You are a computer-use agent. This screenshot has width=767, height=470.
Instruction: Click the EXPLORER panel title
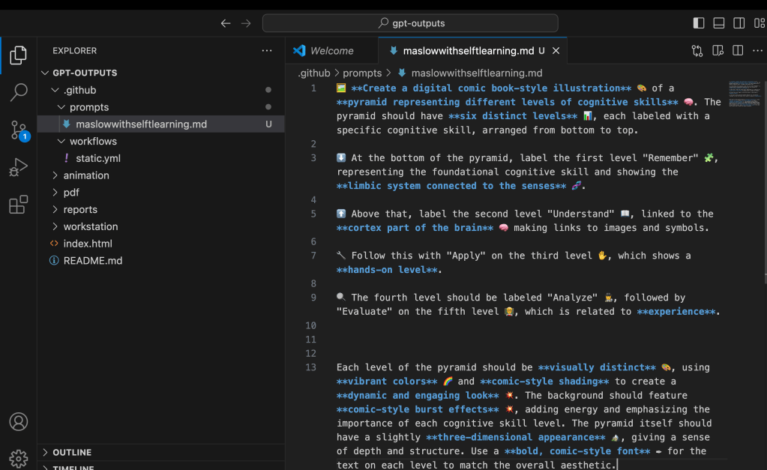point(74,50)
